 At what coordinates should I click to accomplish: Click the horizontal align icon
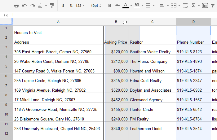tap(162, 6)
